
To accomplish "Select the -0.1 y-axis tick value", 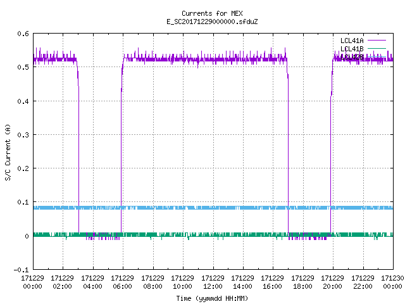I will click(x=21, y=270).
